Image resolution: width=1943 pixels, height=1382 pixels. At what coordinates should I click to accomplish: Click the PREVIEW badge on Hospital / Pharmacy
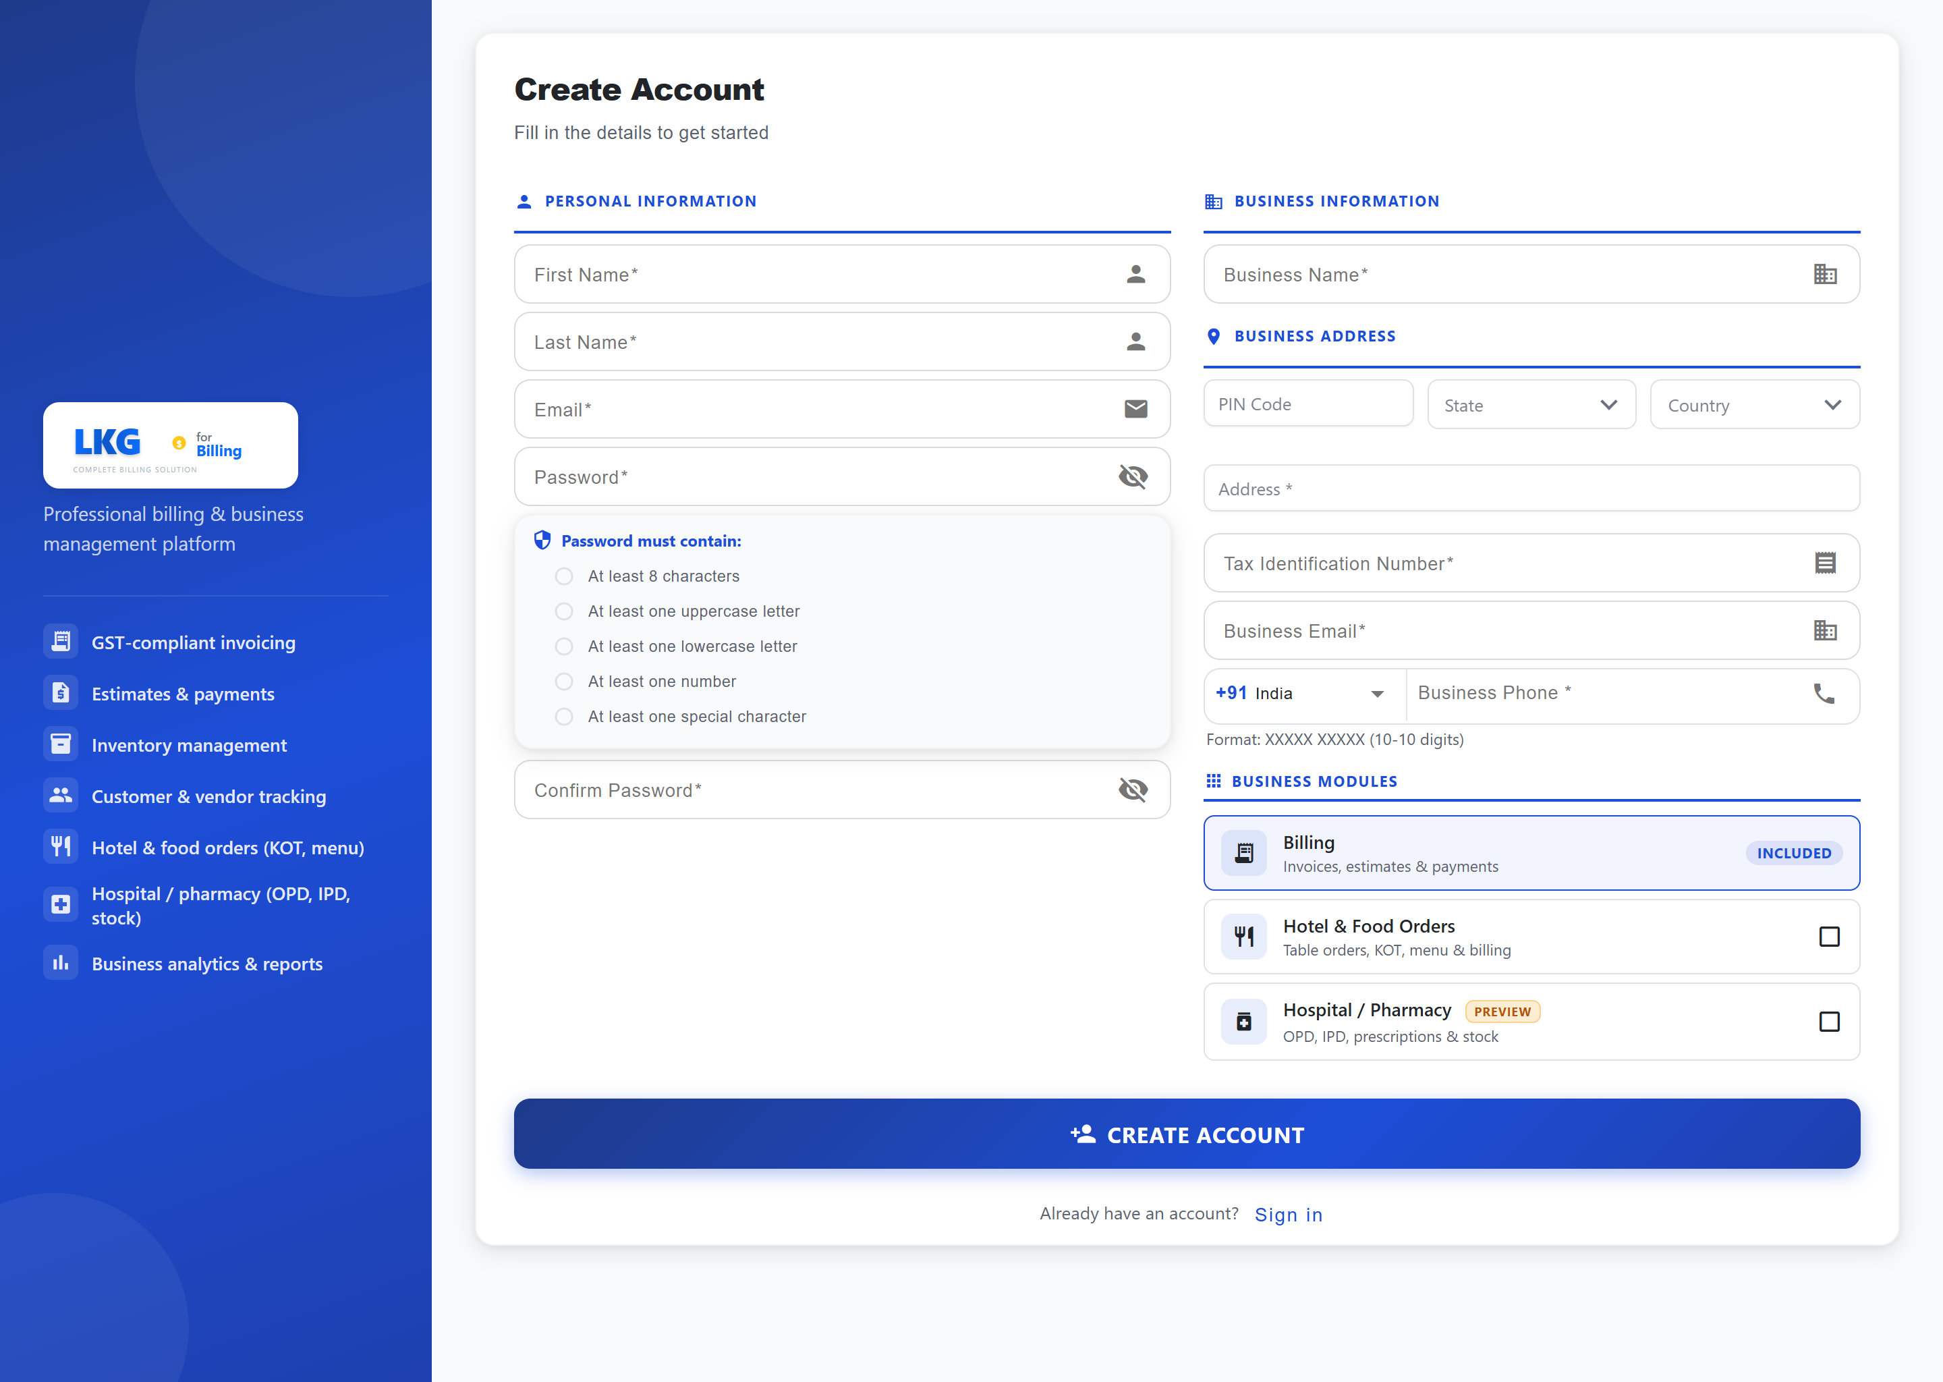[x=1502, y=1011]
